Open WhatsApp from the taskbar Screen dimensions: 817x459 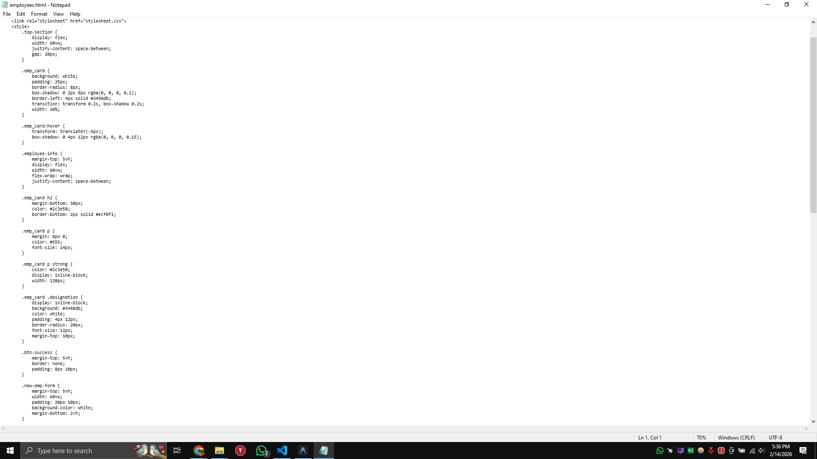coord(261,450)
